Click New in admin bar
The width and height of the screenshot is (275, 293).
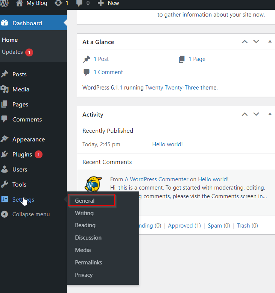coord(113,3)
